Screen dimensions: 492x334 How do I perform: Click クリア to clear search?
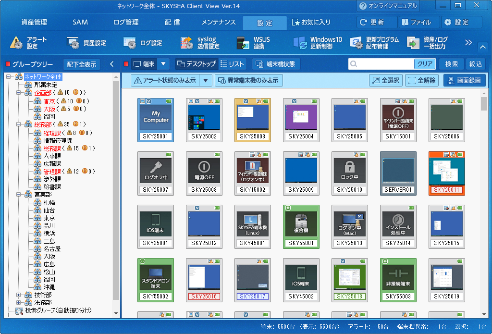pos(425,64)
